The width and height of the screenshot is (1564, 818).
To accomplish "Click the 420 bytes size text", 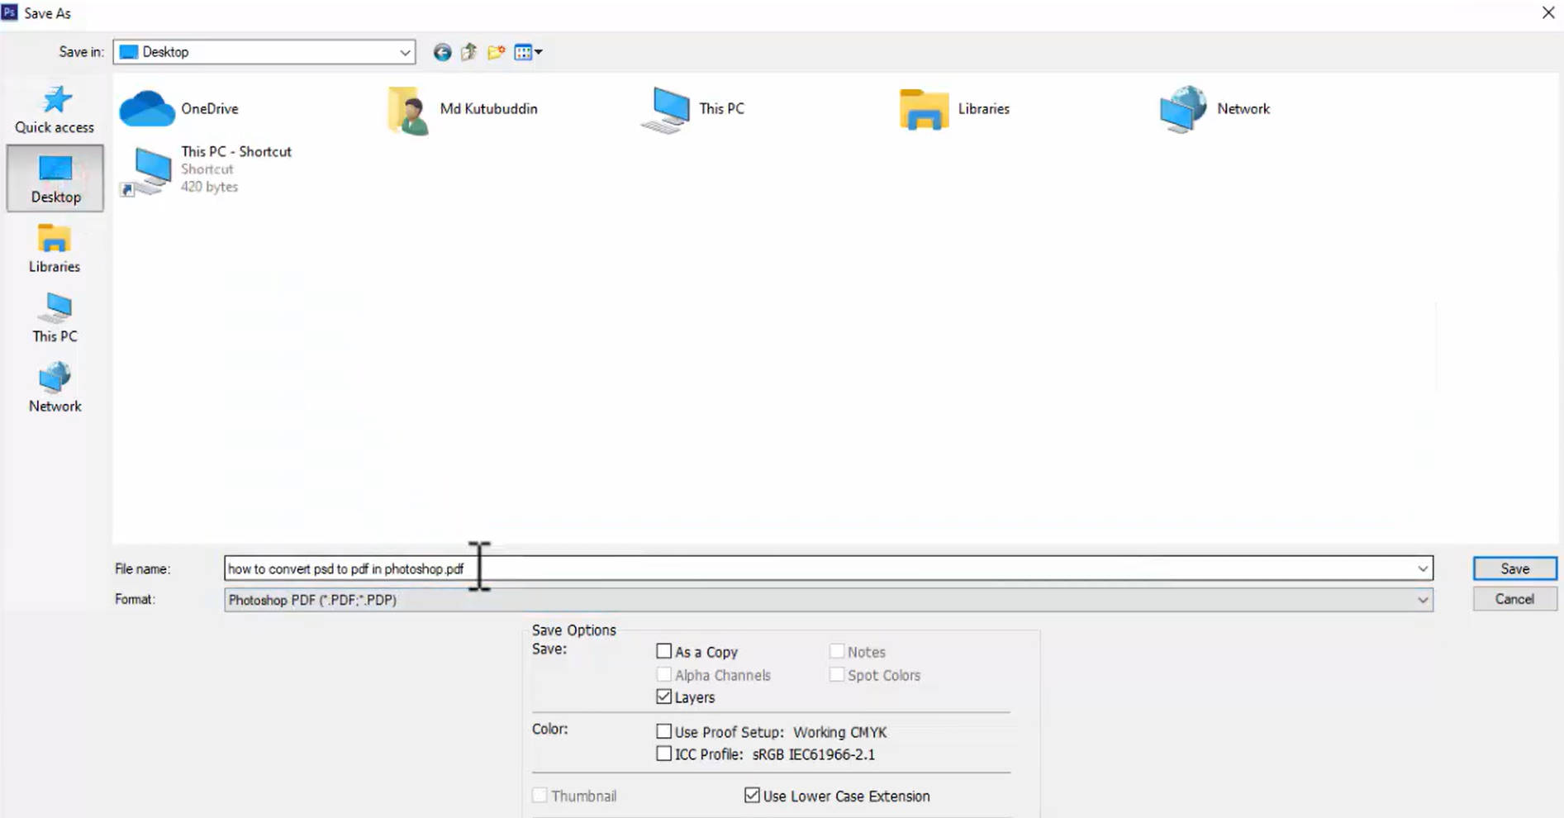I will coord(210,187).
